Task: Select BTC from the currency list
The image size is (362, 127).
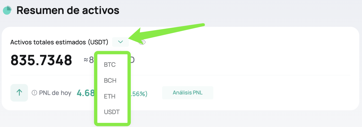Action: (x=110, y=65)
